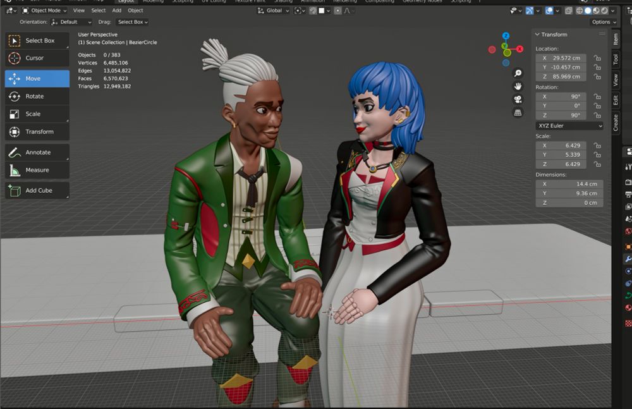
Task: Click the blue Z axis gizmo ball
Action: point(506,36)
